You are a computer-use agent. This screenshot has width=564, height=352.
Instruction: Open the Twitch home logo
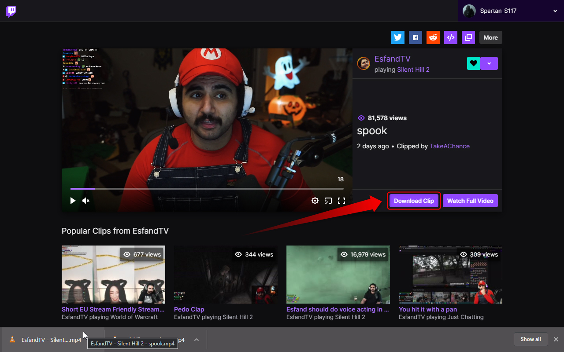point(10,11)
